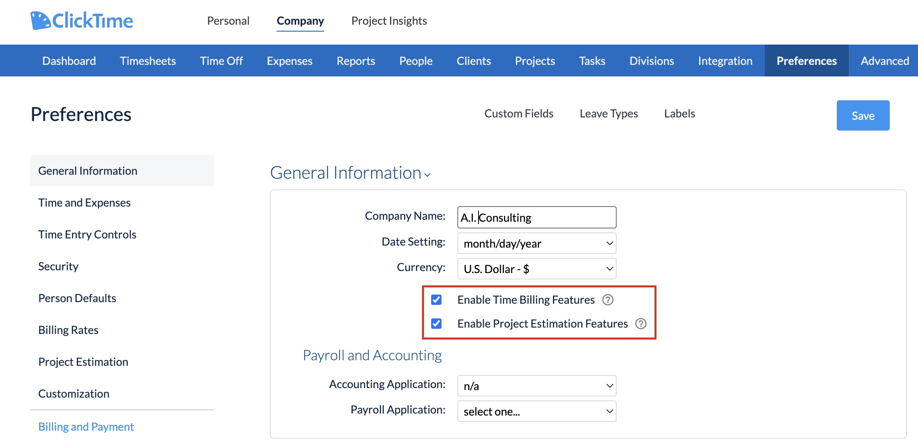This screenshot has height=445, width=918.
Task: Disable Enable Time Billing Features checkbox
Action: pos(437,300)
